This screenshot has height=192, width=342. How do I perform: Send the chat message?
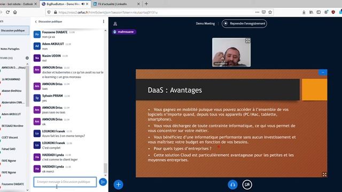pyautogui.click(x=103, y=182)
